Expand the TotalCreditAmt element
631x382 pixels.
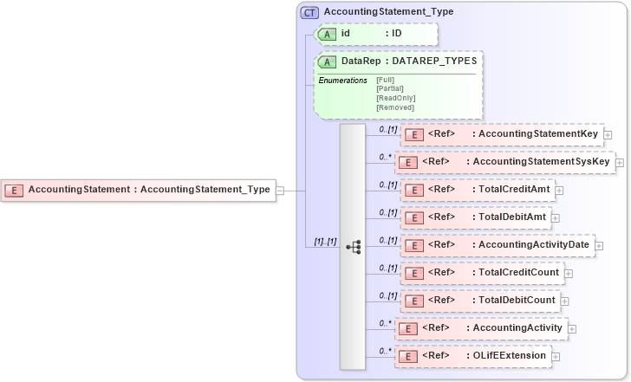coord(559,191)
